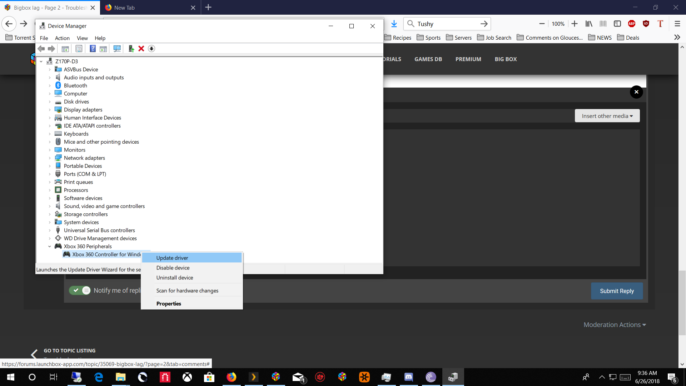Open Firefox Library icon
686x386 pixels.
tap(589, 24)
